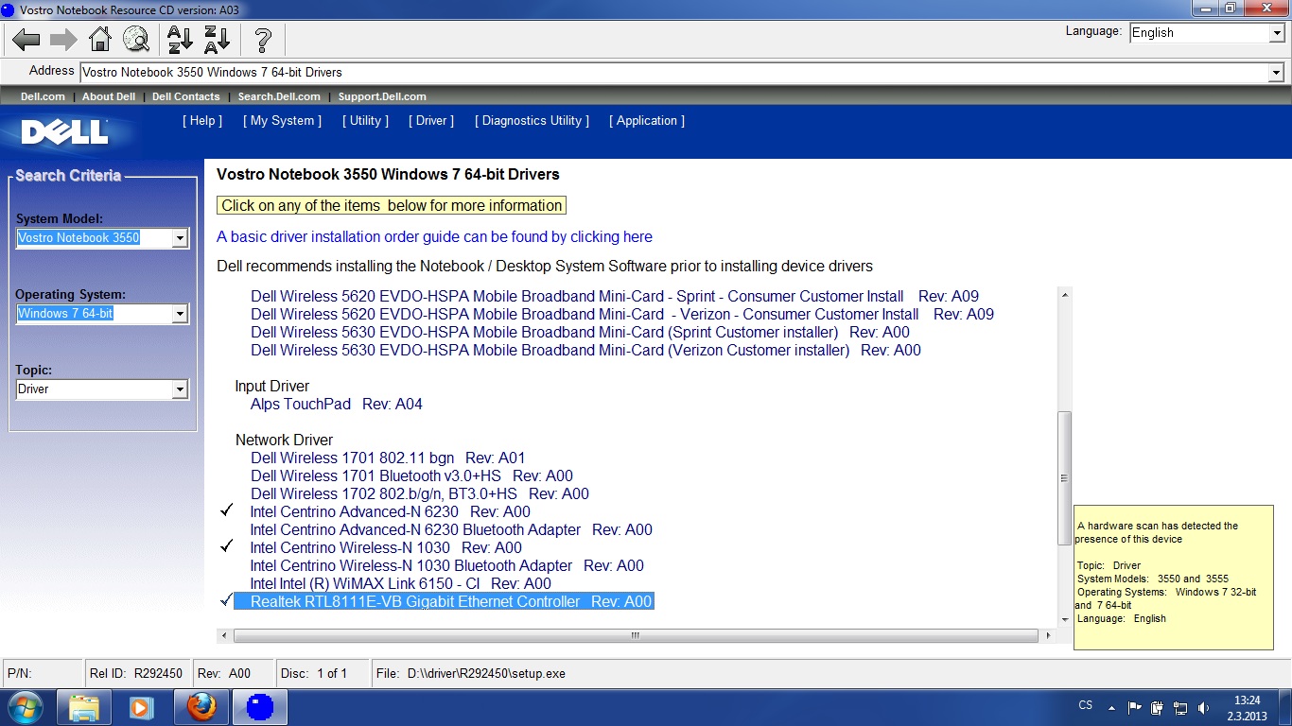Click the question mark help icon
The width and height of the screenshot is (1292, 726).
point(263,40)
